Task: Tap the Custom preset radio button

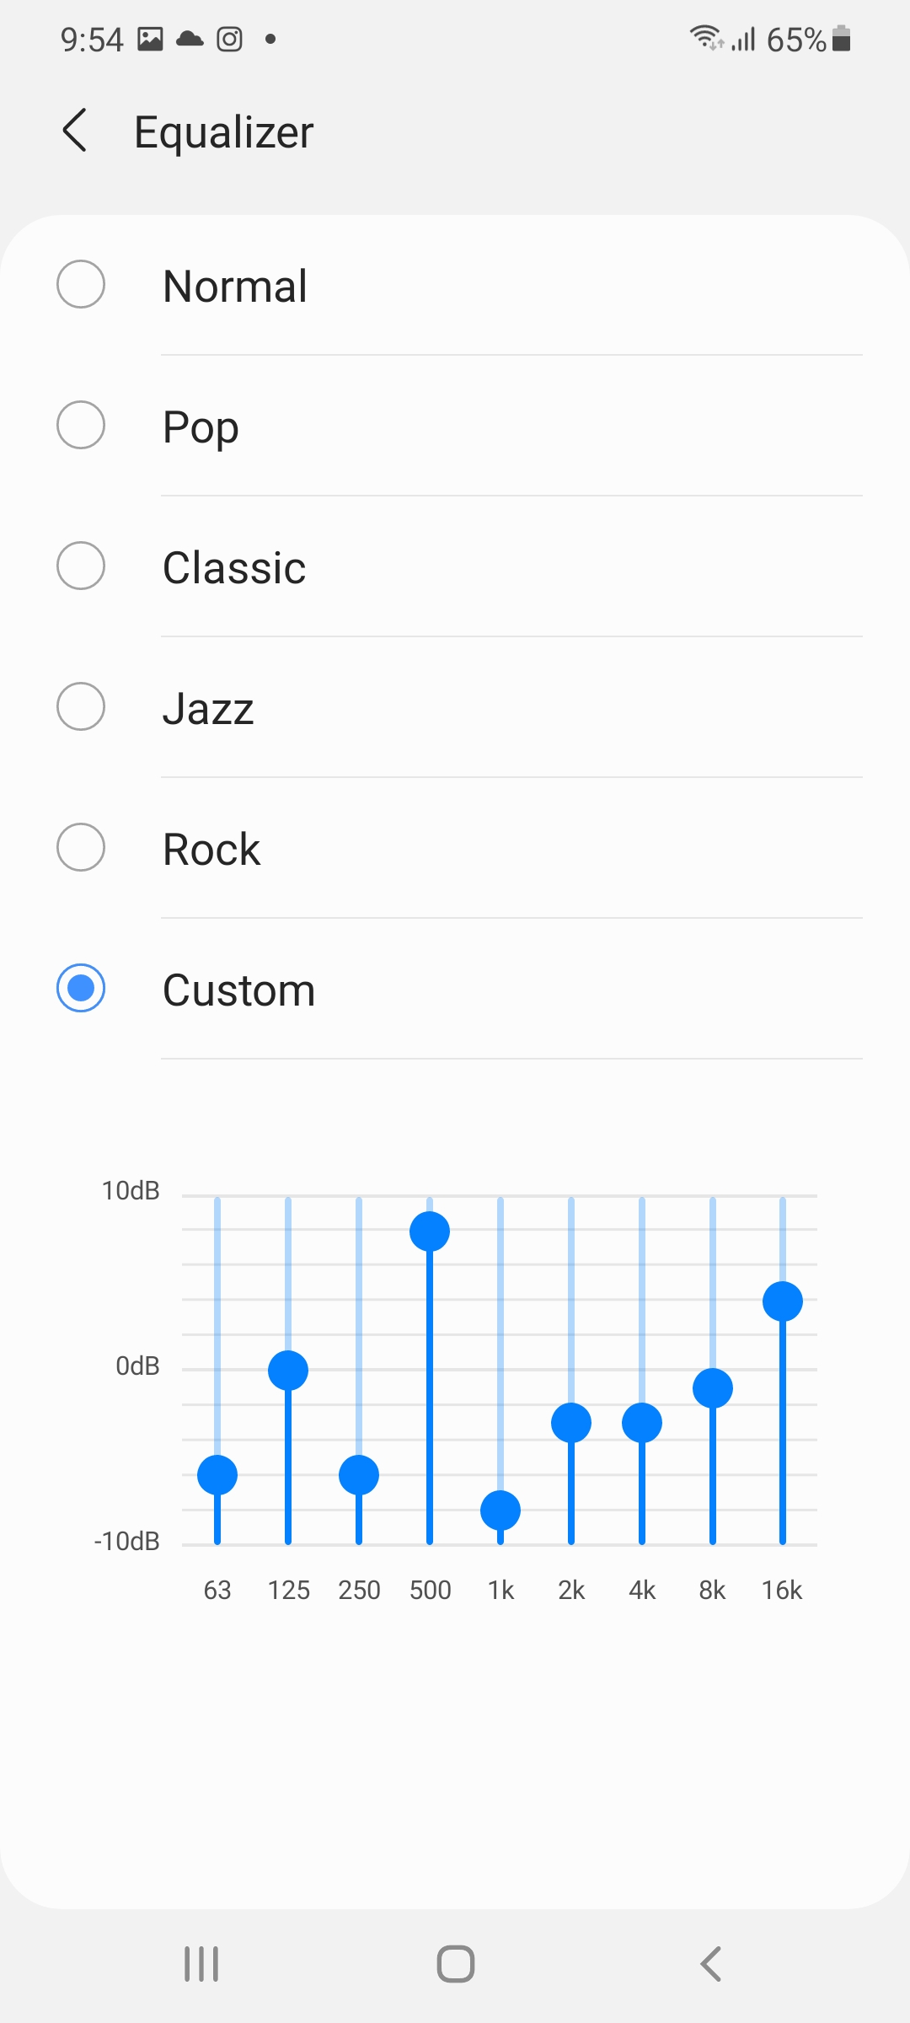Action: [x=81, y=988]
